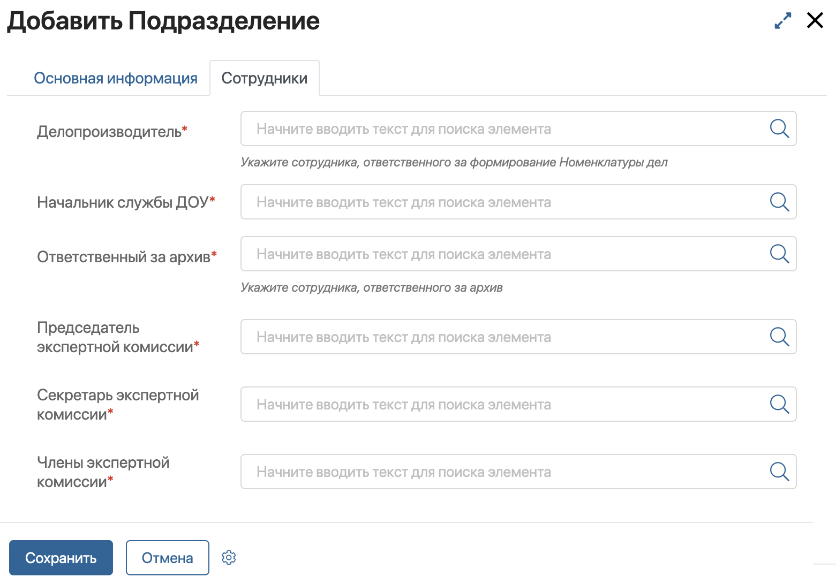Click search icon in Секретарь экспертной комиссии field
The width and height of the screenshot is (836, 585).
coord(779,404)
